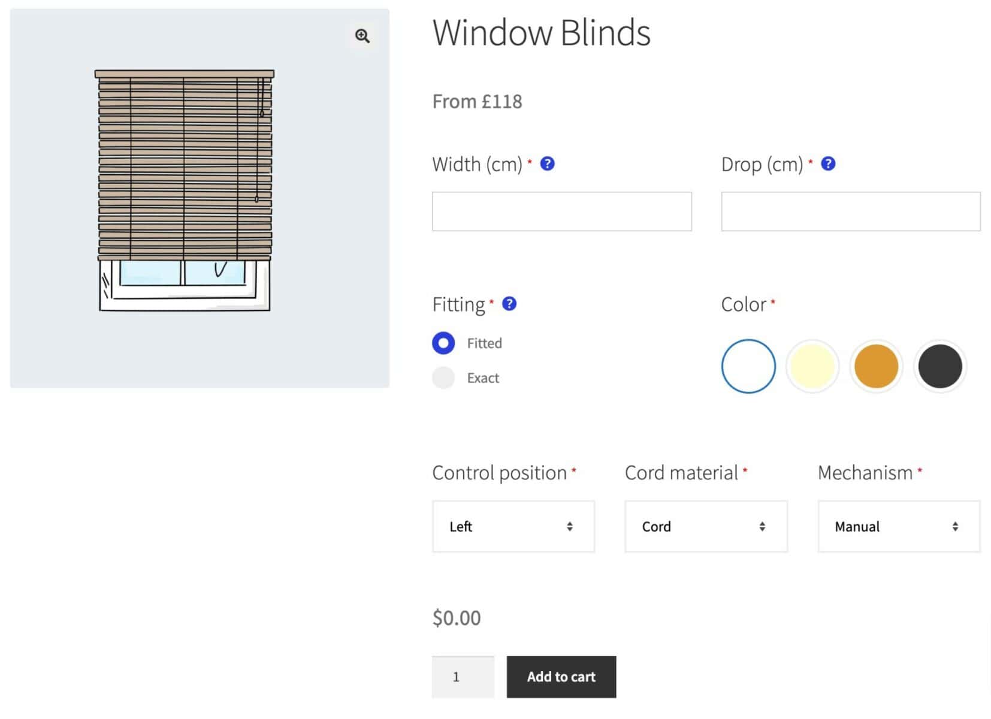The height and width of the screenshot is (719, 991).
Task: Click the quantity input box
Action: point(463,677)
